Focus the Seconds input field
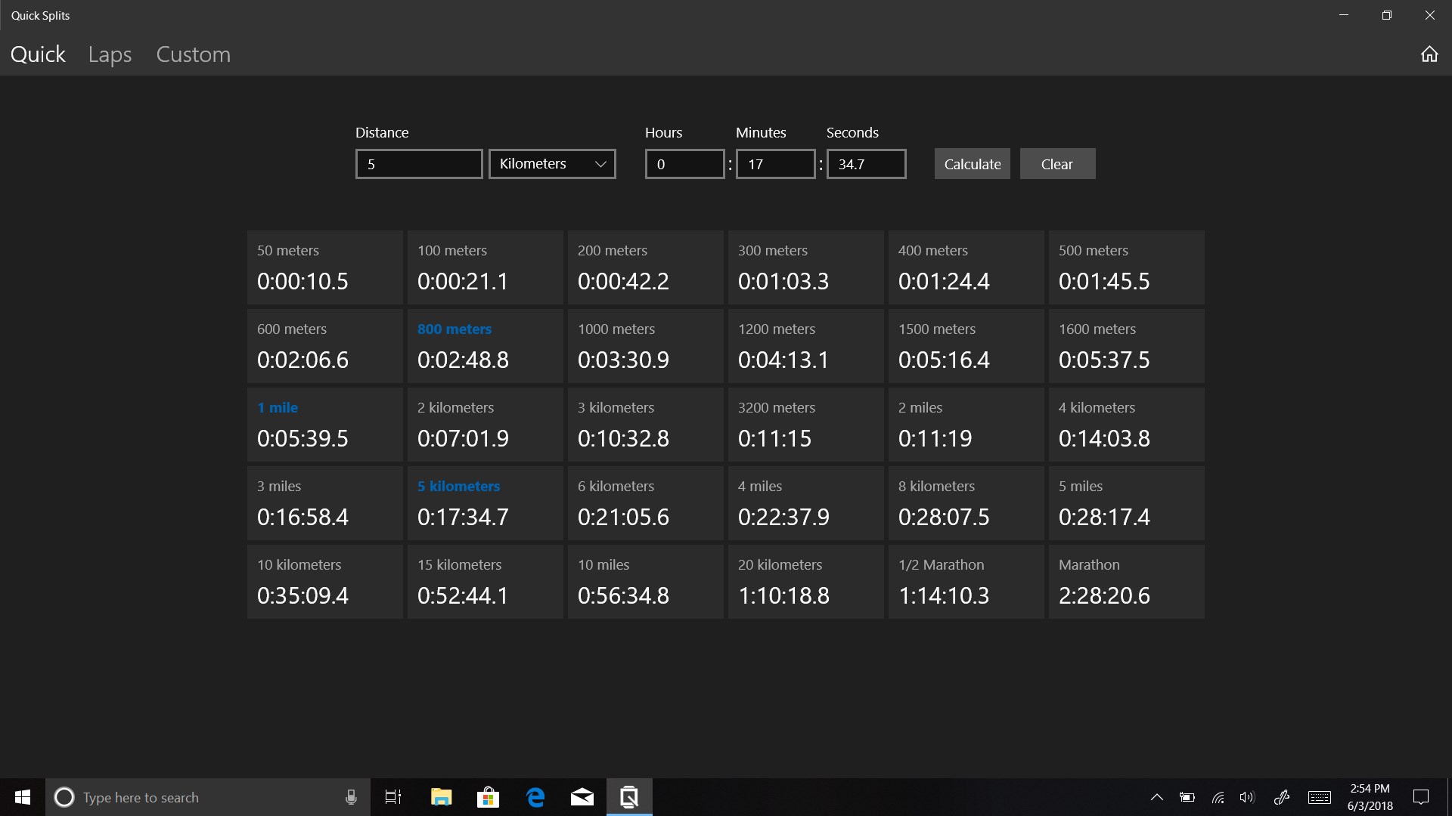The image size is (1452, 816). [x=866, y=164]
